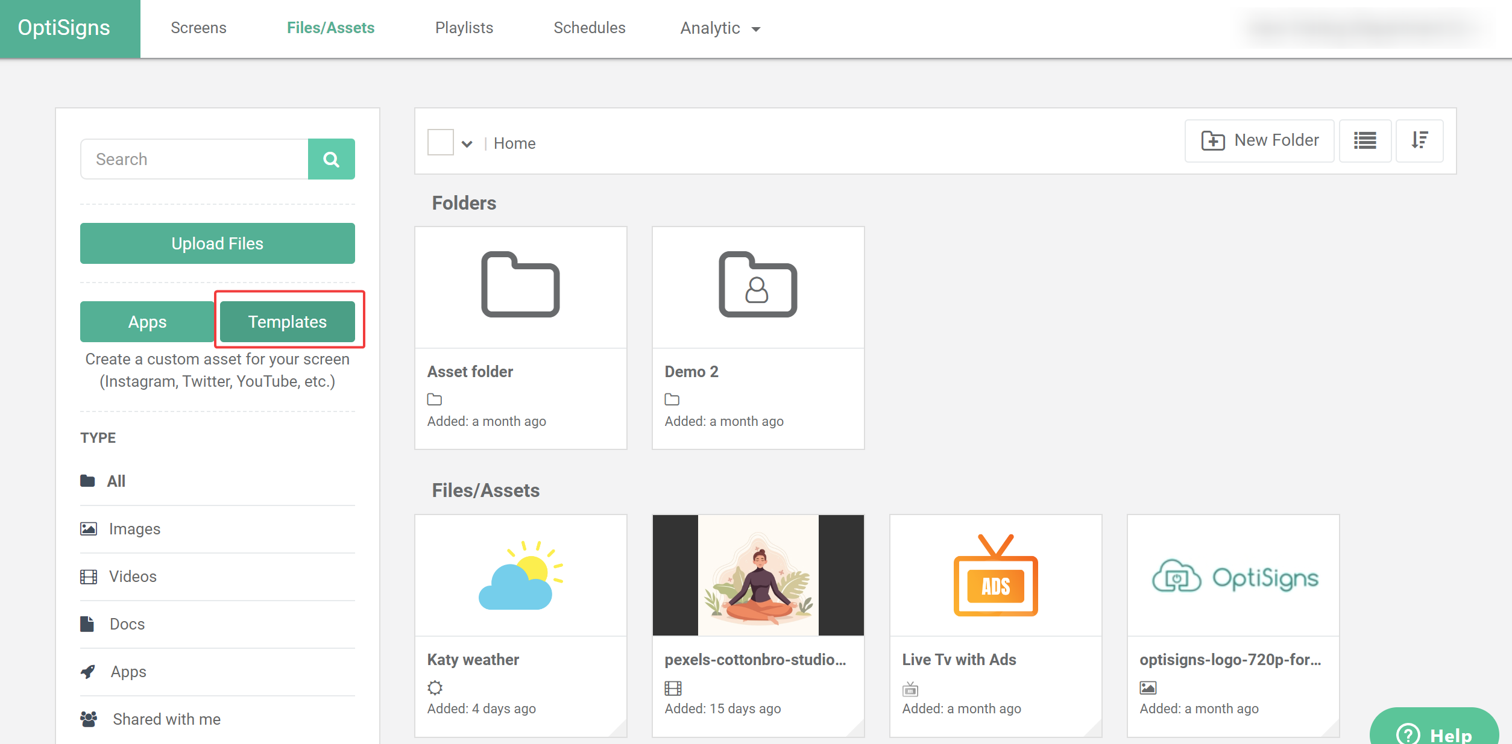Switch to list view icon
The image size is (1512, 744).
click(x=1365, y=140)
